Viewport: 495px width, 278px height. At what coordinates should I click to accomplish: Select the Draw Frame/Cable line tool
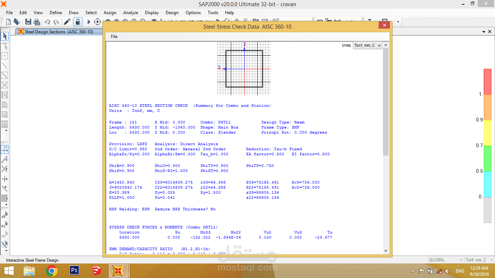click(5, 66)
